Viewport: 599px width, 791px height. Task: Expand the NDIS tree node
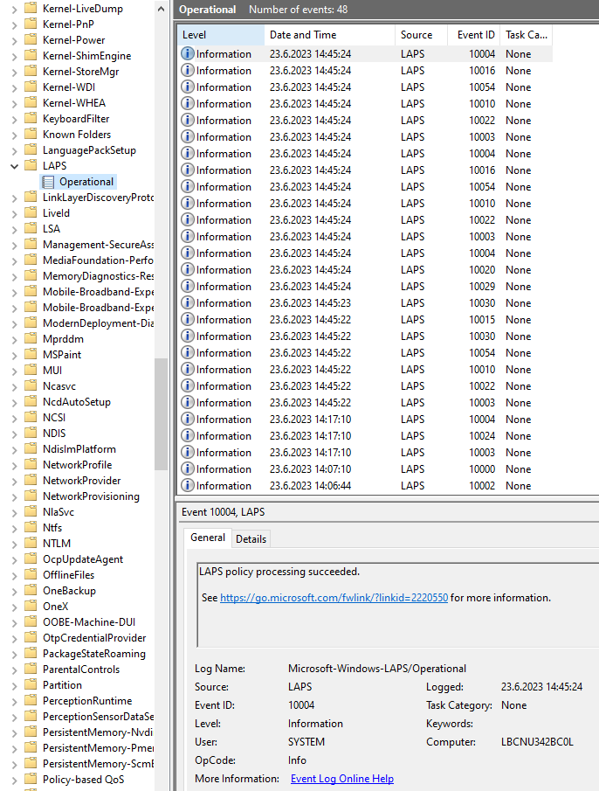14,434
